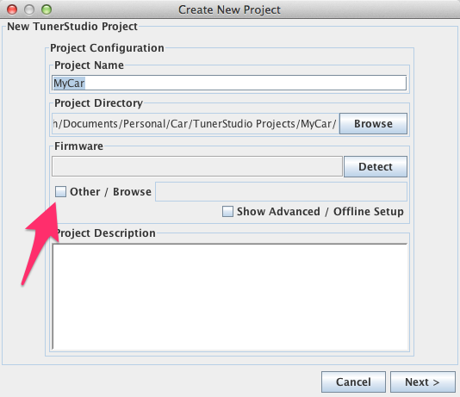Click the Other / Browse file field
The width and height of the screenshot is (460, 397).
tap(281, 192)
